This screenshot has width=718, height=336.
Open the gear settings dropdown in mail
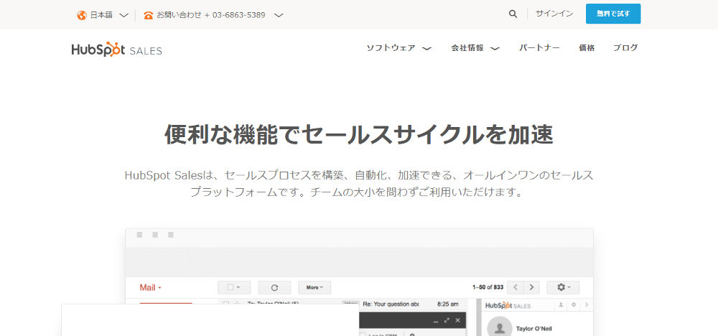point(563,287)
